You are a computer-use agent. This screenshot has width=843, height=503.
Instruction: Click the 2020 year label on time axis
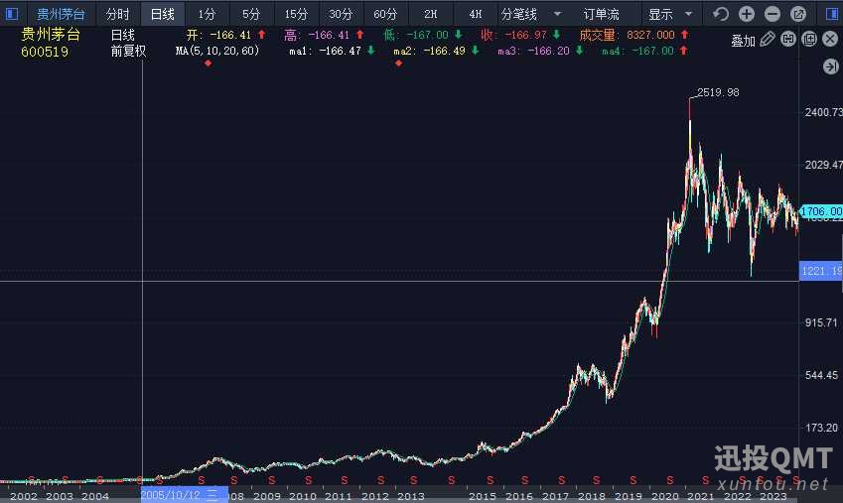tap(664, 496)
